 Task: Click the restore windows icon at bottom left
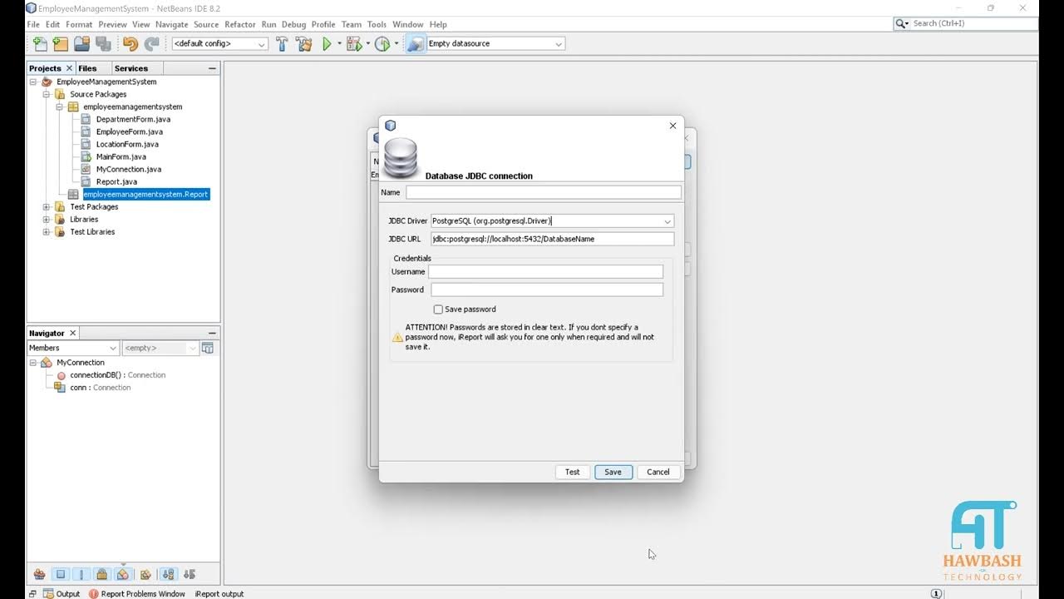pyautogui.click(x=32, y=594)
